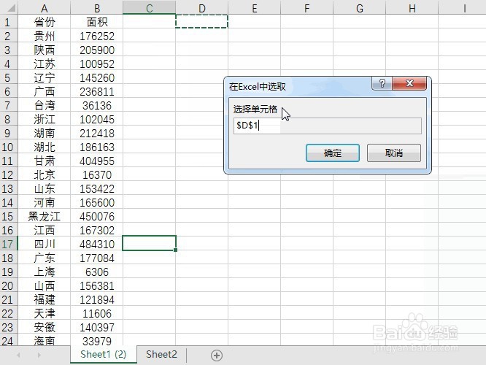The height and width of the screenshot is (365, 486).
Task: Click the cell containing 167302
Action: click(x=97, y=231)
